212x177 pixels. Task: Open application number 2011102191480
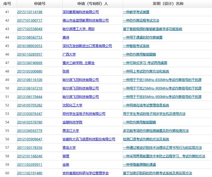point(30,173)
